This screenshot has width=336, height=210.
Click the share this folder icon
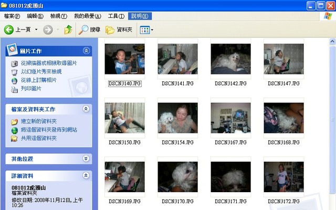click(14, 139)
